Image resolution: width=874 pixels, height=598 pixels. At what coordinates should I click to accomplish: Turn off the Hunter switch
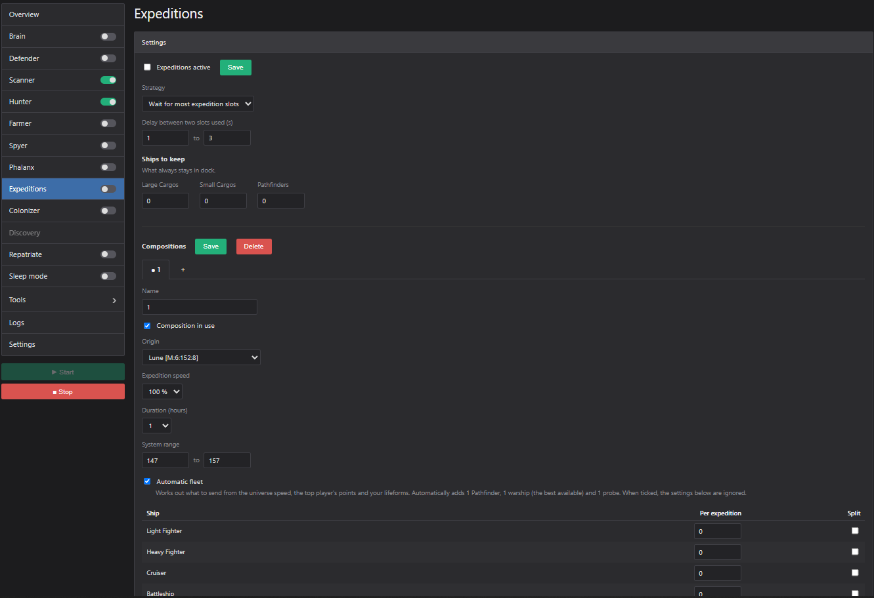pos(108,102)
